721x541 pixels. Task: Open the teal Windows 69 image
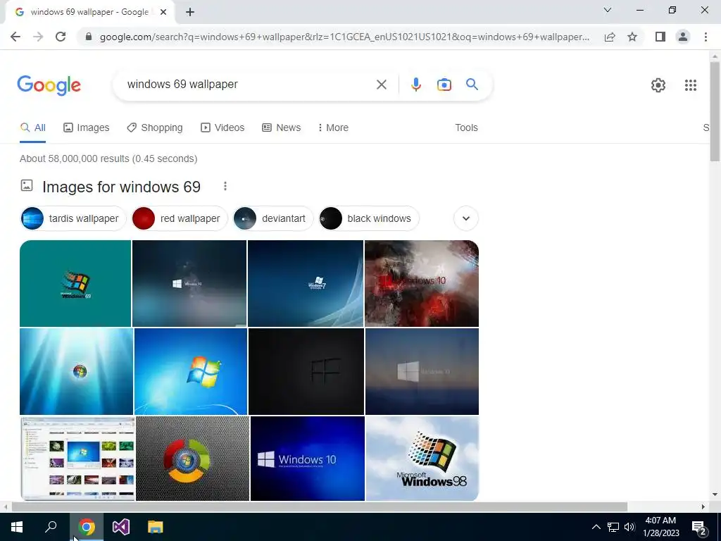75,283
